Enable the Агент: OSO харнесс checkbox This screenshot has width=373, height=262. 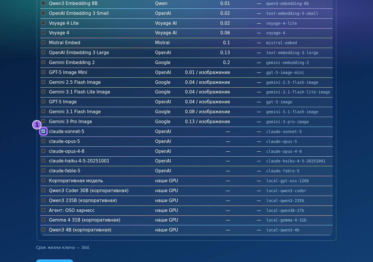pos(43,210)
